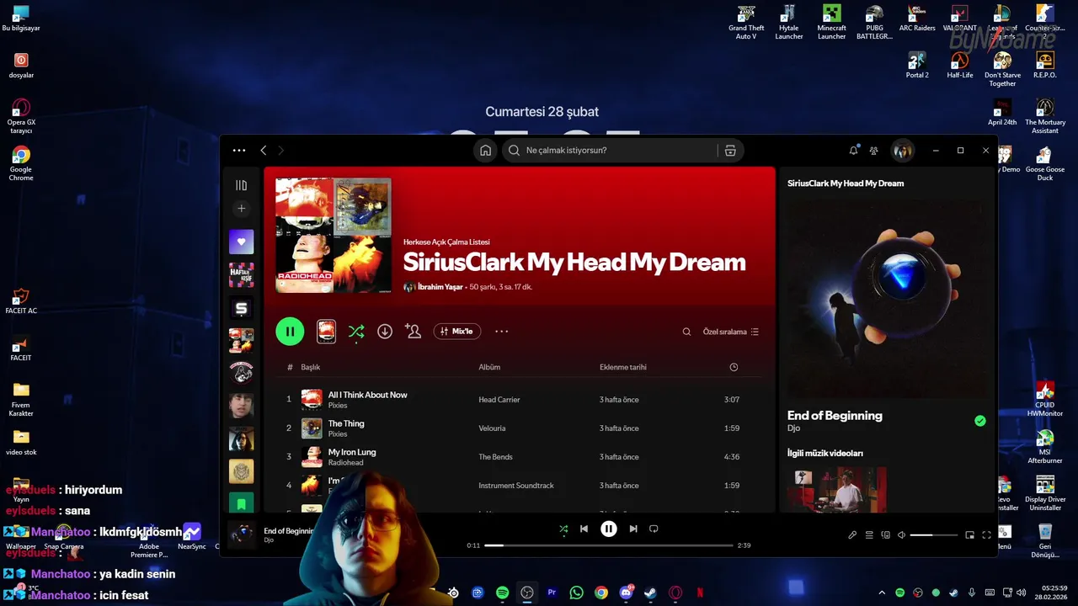This screenshot has width=1078, height=606.
Task: Toggle the queue panel
Action: pyautogui.click(x=869, y=535)
